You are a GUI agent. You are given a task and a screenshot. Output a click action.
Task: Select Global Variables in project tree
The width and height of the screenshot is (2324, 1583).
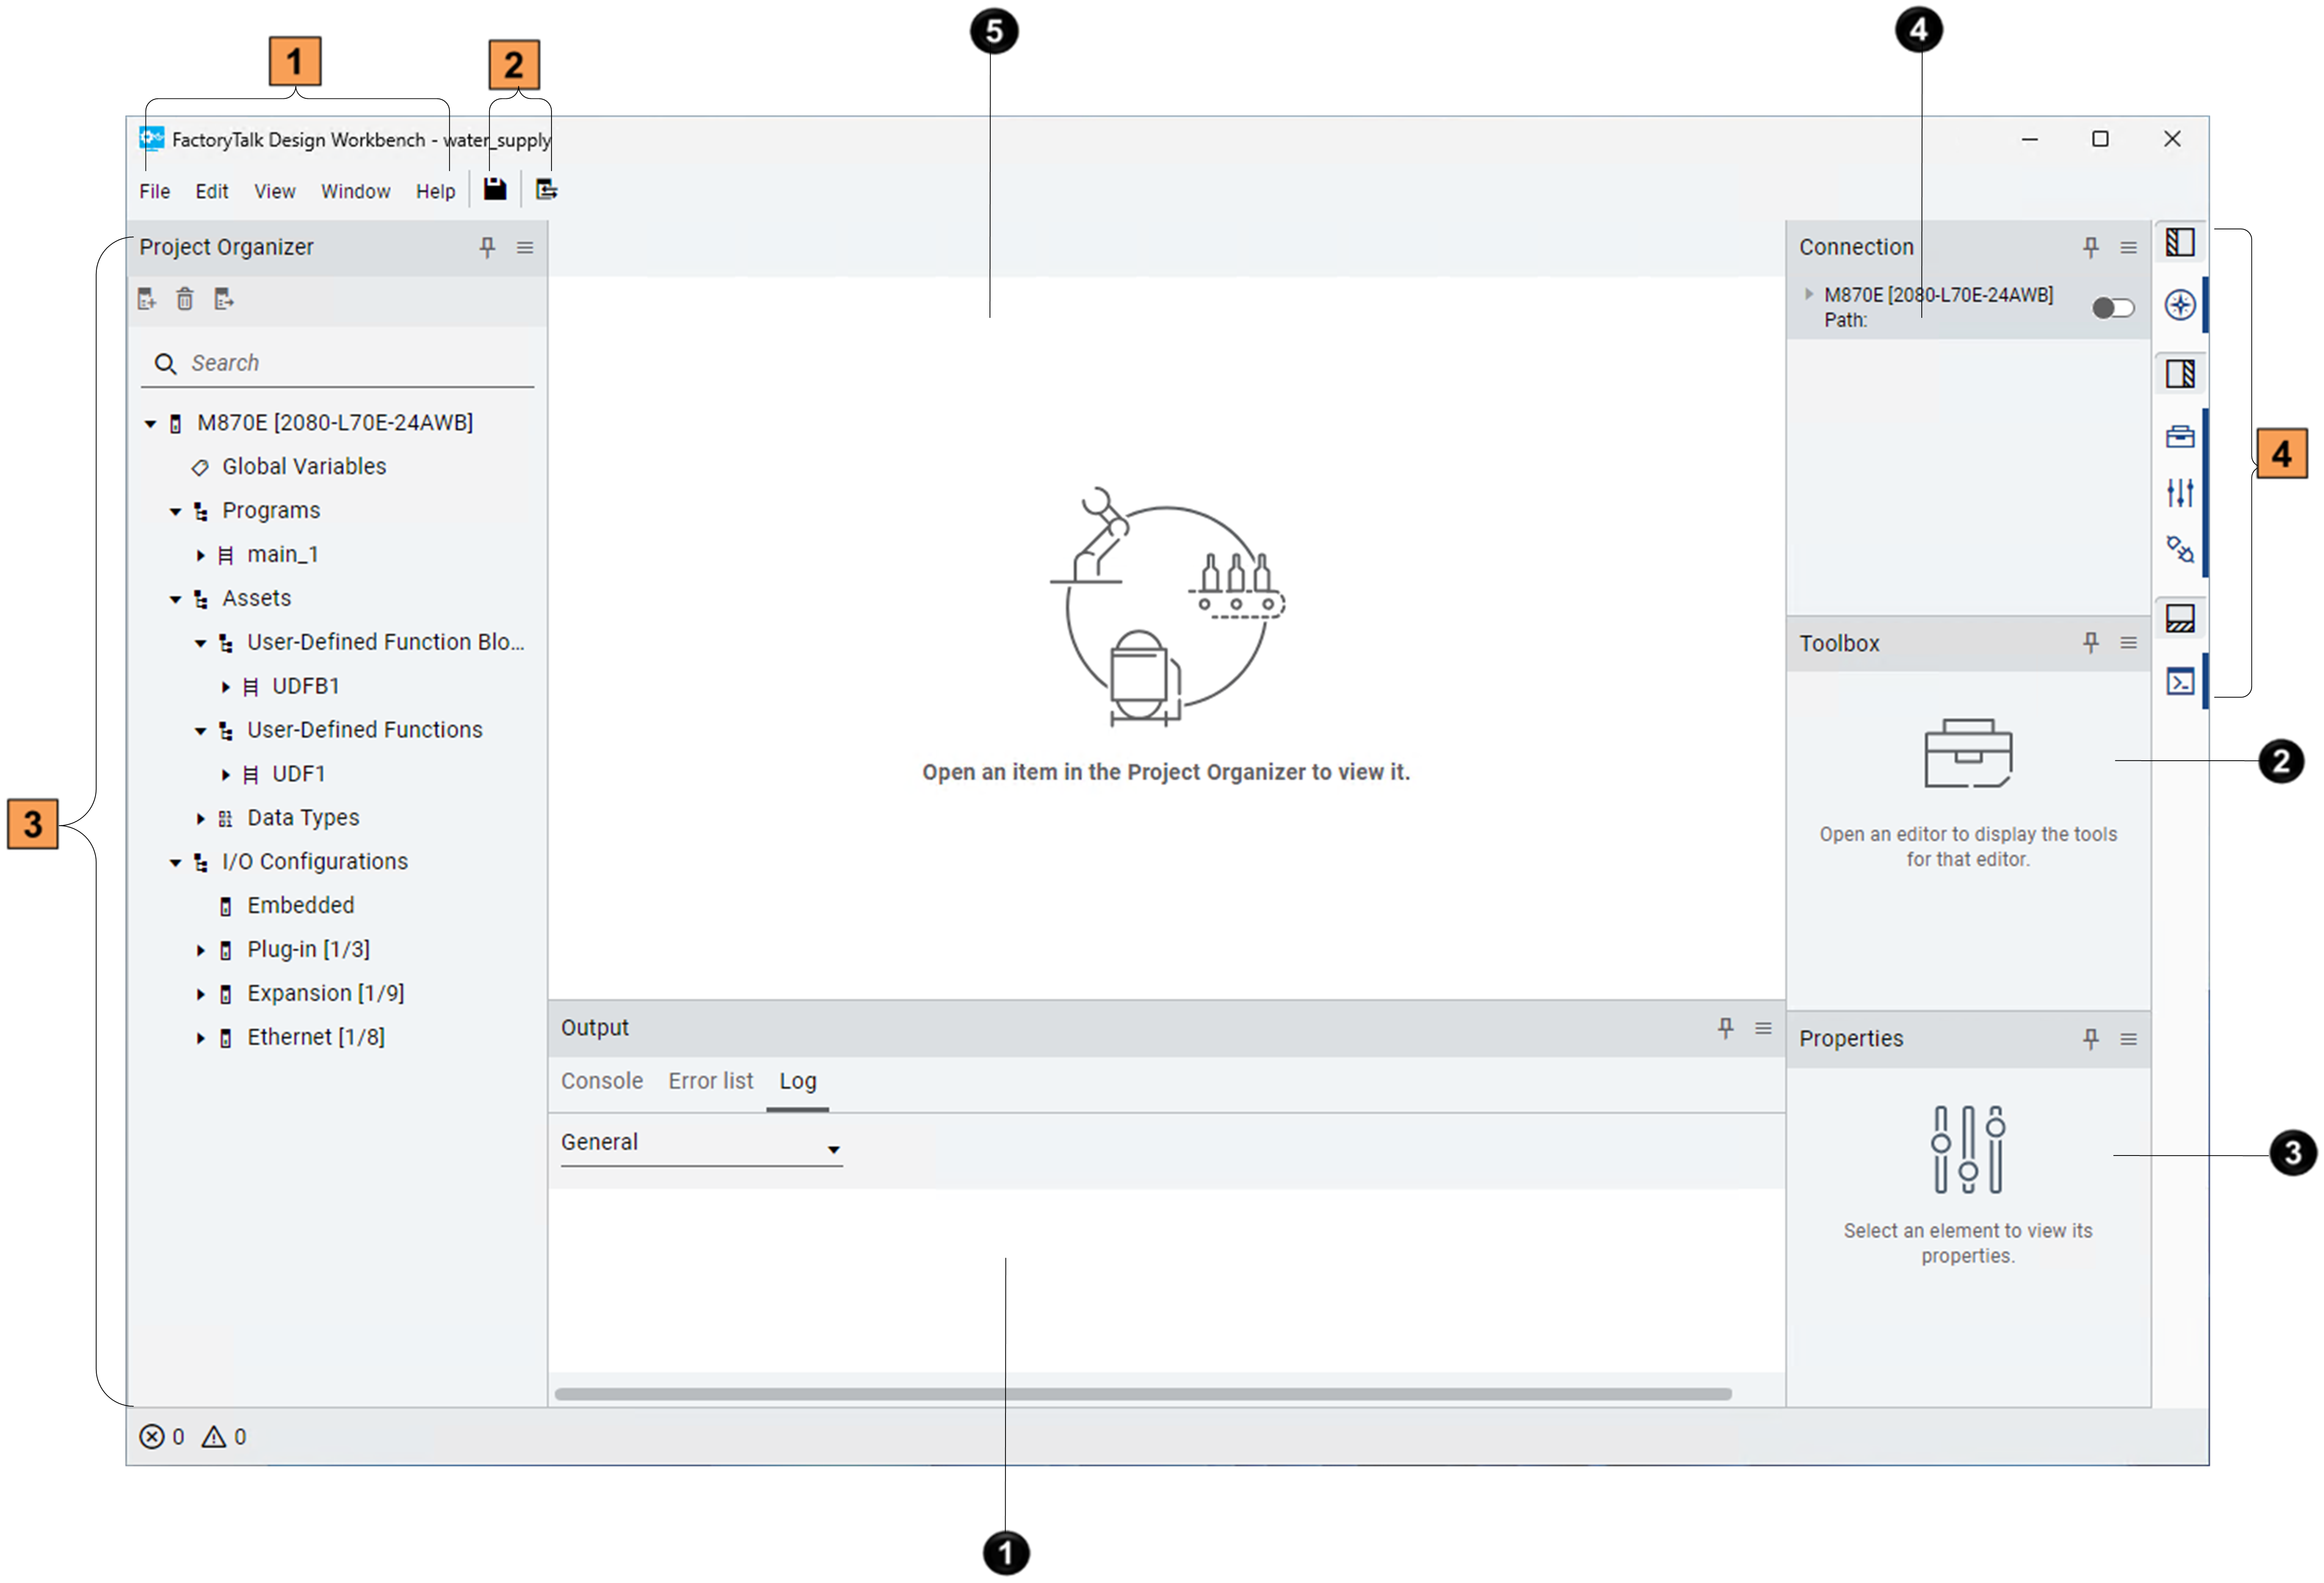(x=303, y=467)
